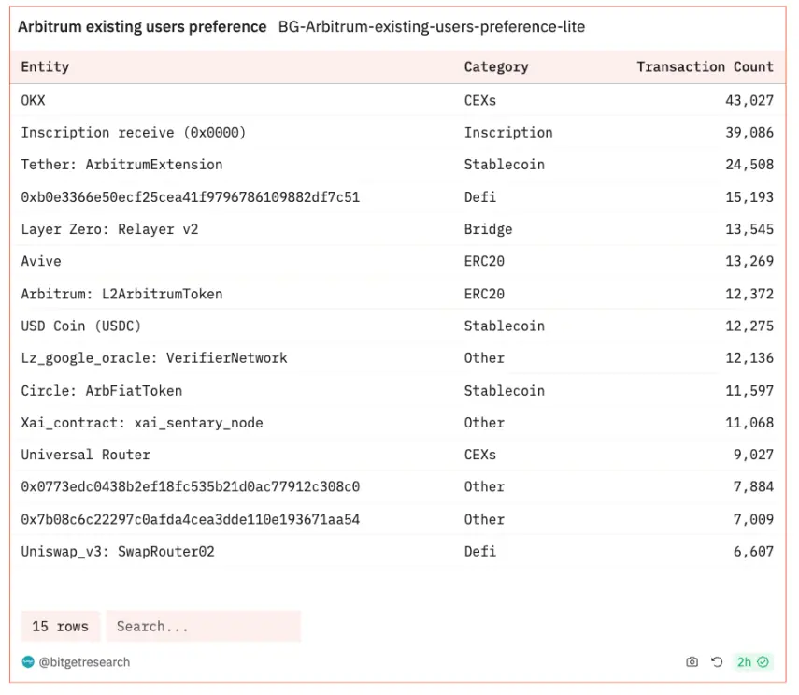The height and width of the screenshot is (695, 799).
Task: Click the 15 rows counter
Action: (60, 627)
